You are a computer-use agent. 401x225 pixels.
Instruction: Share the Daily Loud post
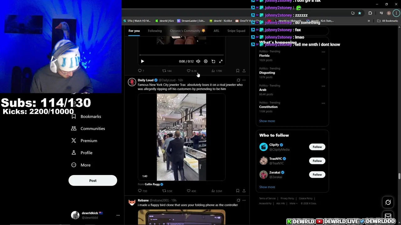coord(244,191)
